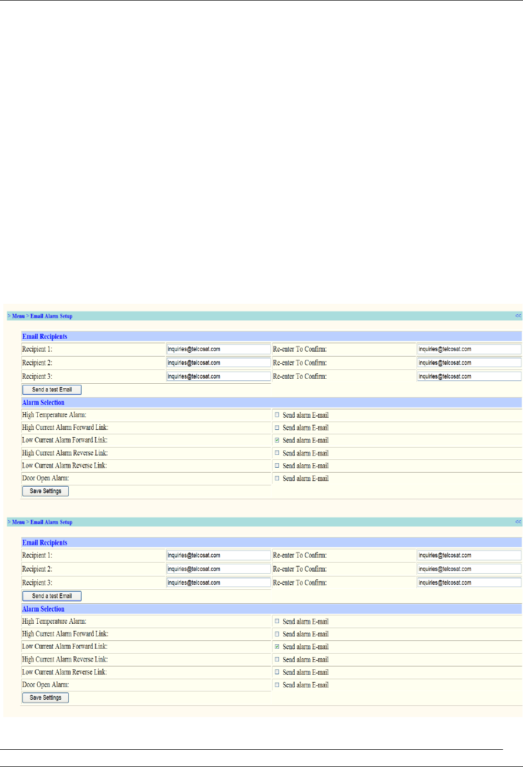Click the Recipient 1 Re-enter To Confirm field in the first panel
This screenshot has width=523, height=767.
[x=469, y=349]
